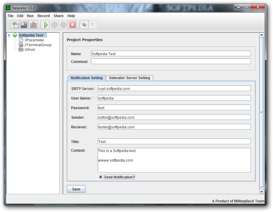This screenshot has height=212, width=273.
Task: Click the second gray pause icon
Action: [63, 25]
